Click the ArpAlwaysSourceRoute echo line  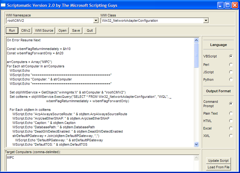tap(70, 114)
